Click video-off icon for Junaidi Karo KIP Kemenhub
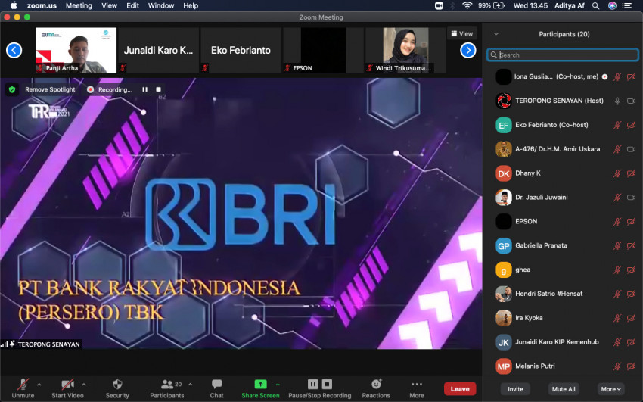The width and height of the screenshot is (643, 402). click(x=631, y=342)
